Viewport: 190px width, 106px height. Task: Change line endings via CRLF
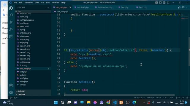pyautogui.click(x=165, y=97)
